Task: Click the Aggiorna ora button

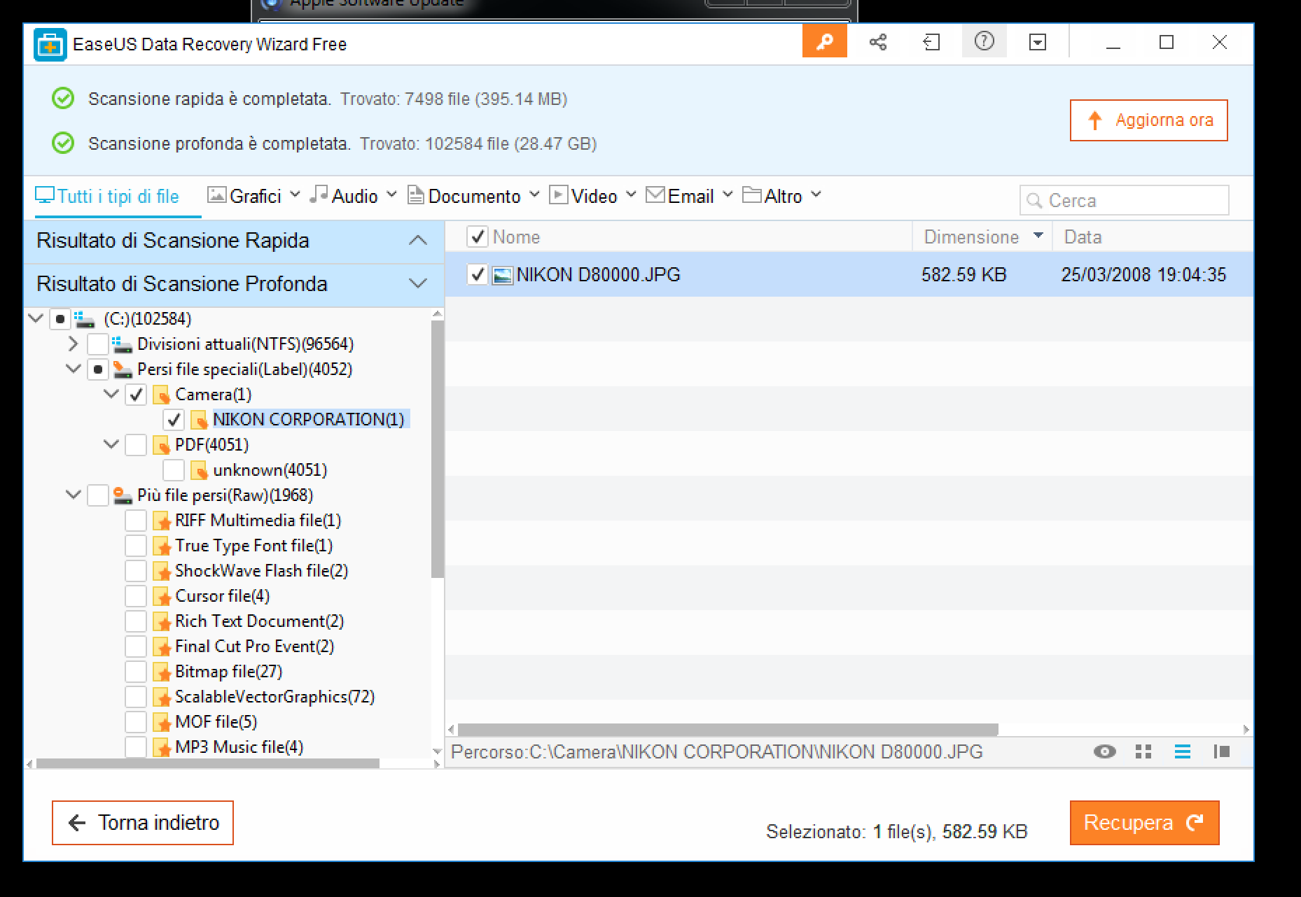Action: (x=1148, y=120)
